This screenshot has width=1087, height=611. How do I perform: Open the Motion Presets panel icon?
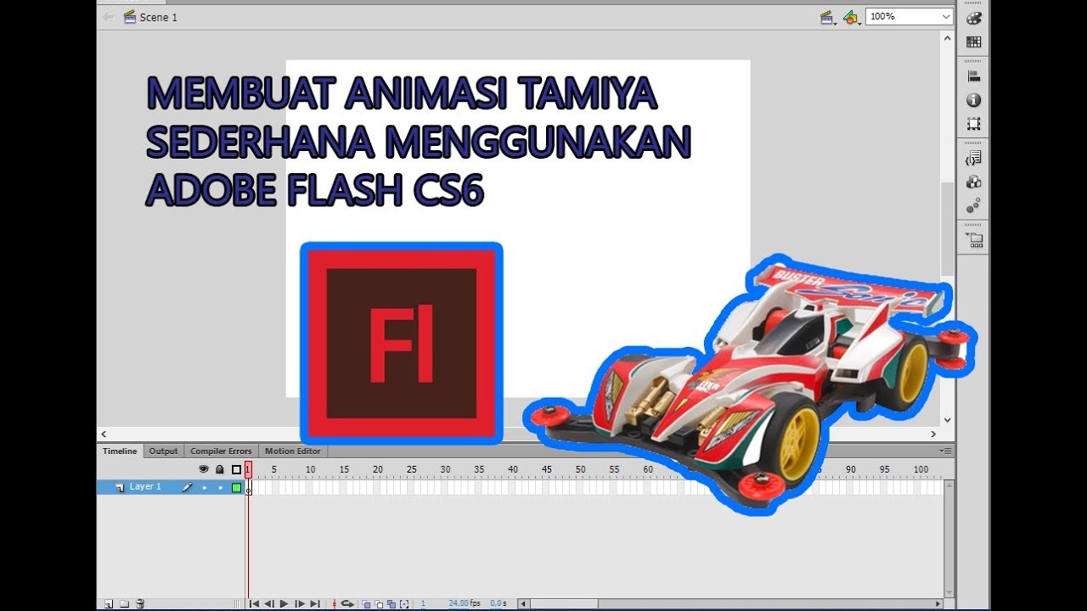point(974,205)
